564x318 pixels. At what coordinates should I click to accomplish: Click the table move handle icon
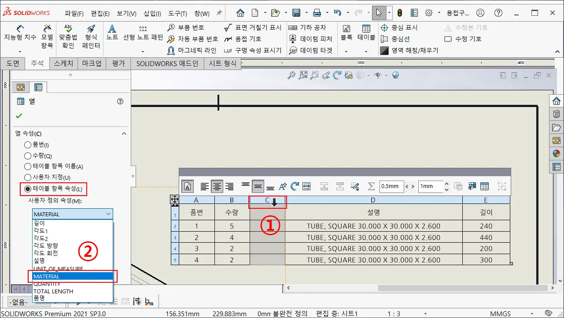click(175, 200)
